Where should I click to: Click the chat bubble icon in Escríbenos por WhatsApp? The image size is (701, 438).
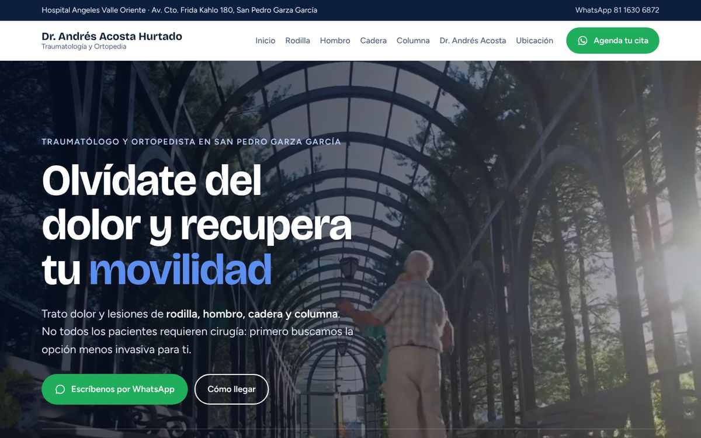(x=60, y=390)
